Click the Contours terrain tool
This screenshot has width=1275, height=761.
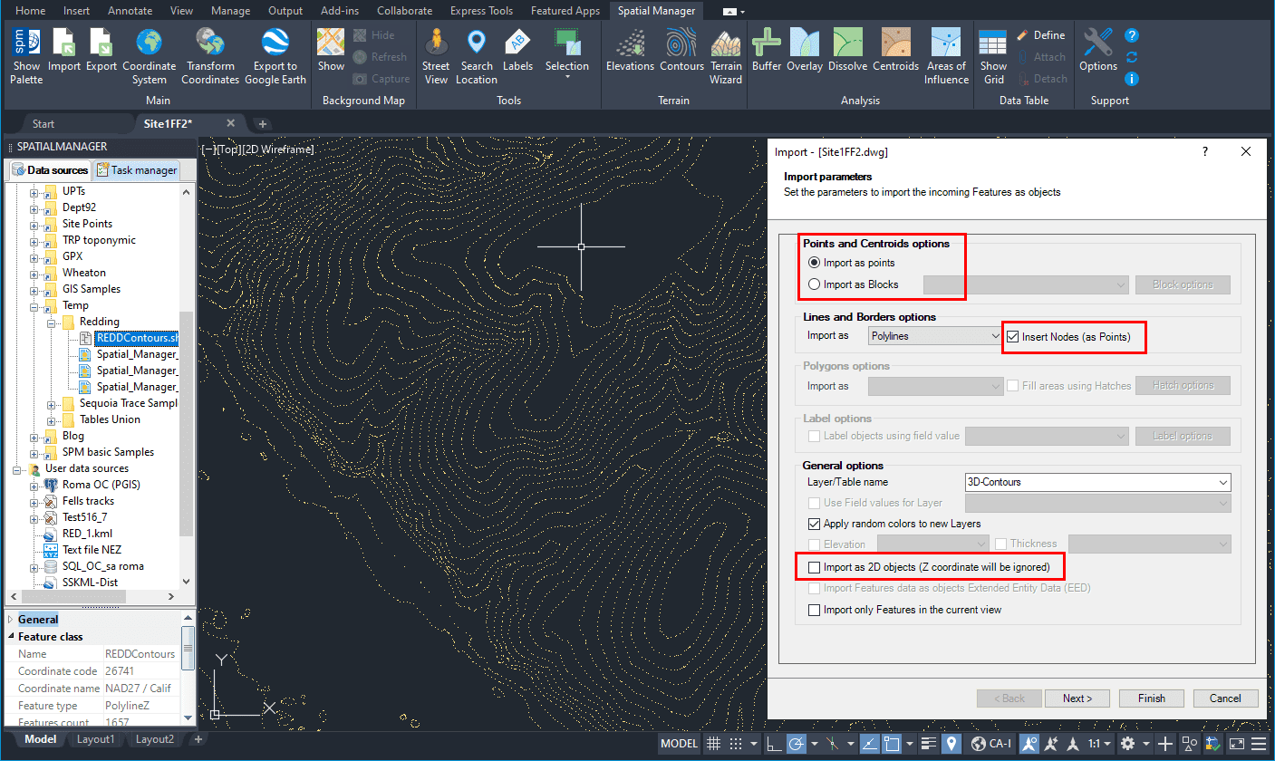tap(681, 50)
